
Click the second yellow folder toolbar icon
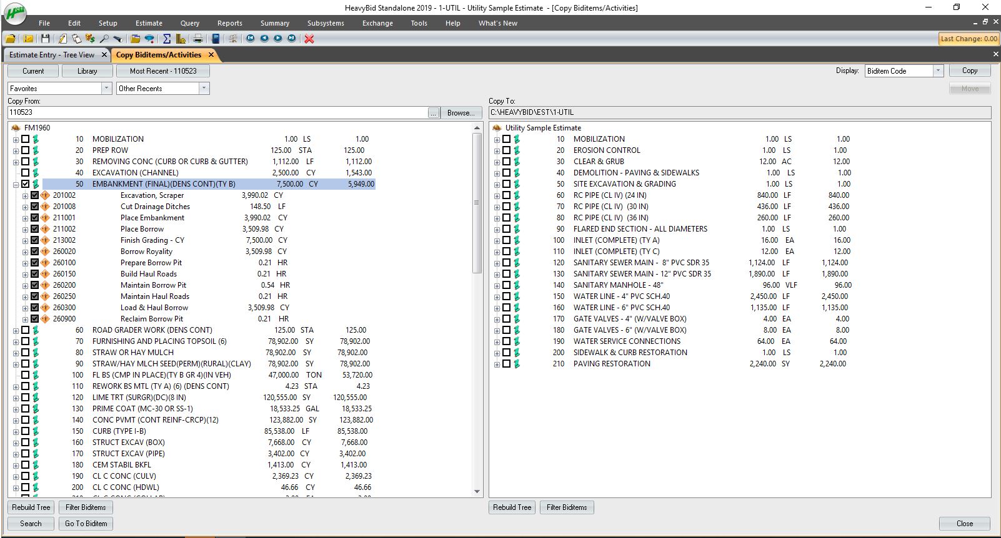28,39
